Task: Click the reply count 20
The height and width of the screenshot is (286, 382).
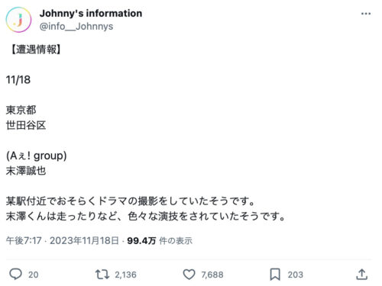Action: click(33, 275)
